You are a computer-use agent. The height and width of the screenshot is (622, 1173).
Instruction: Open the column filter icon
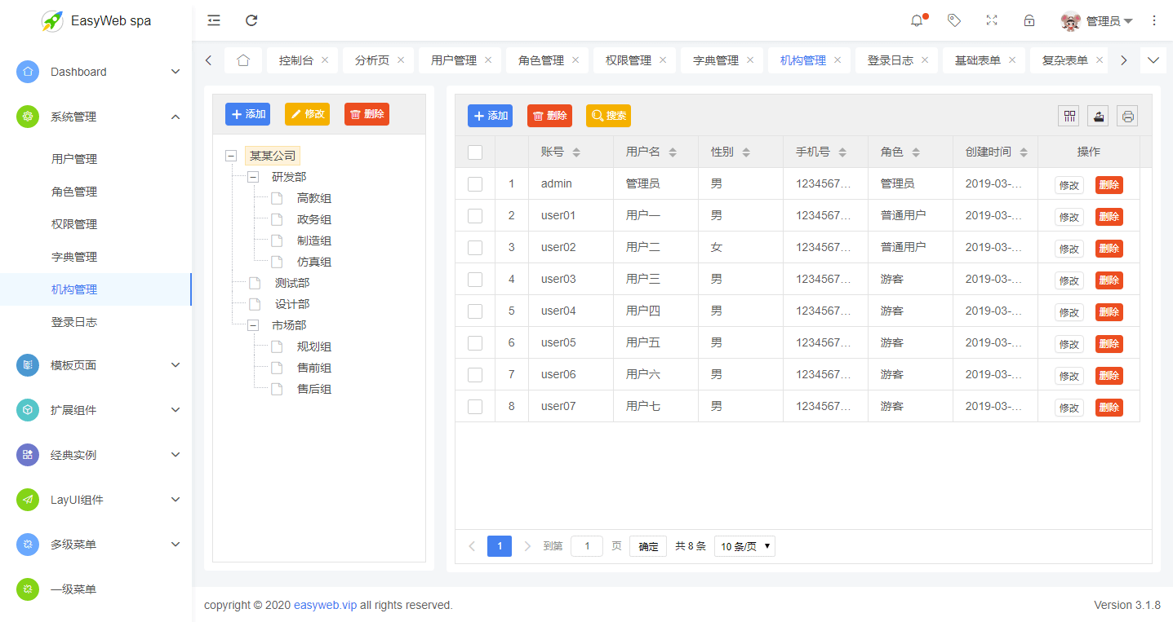[1069, 116]
